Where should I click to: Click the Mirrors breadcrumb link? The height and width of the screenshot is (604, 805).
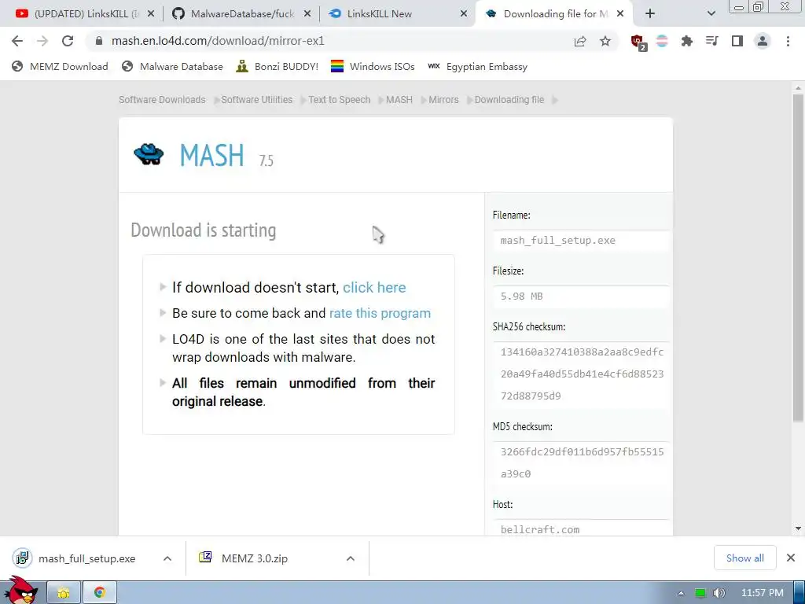pos(443,100)
